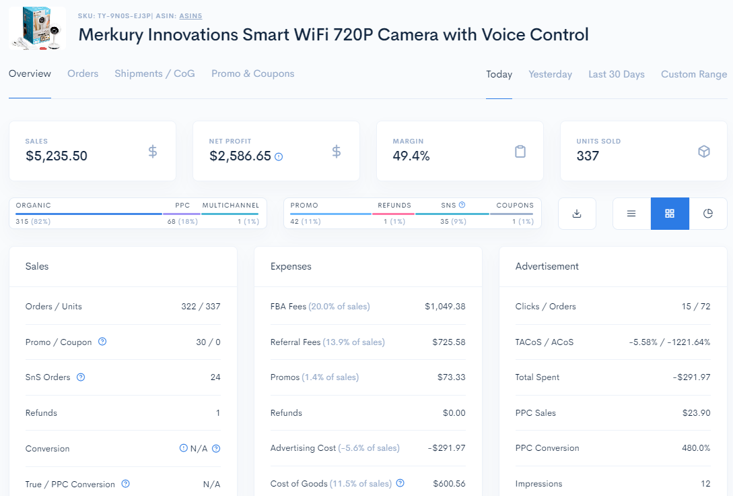Click the PPC Sales value $23.90
The height and width of the screenshot is (496, 733).
[697, 412]
